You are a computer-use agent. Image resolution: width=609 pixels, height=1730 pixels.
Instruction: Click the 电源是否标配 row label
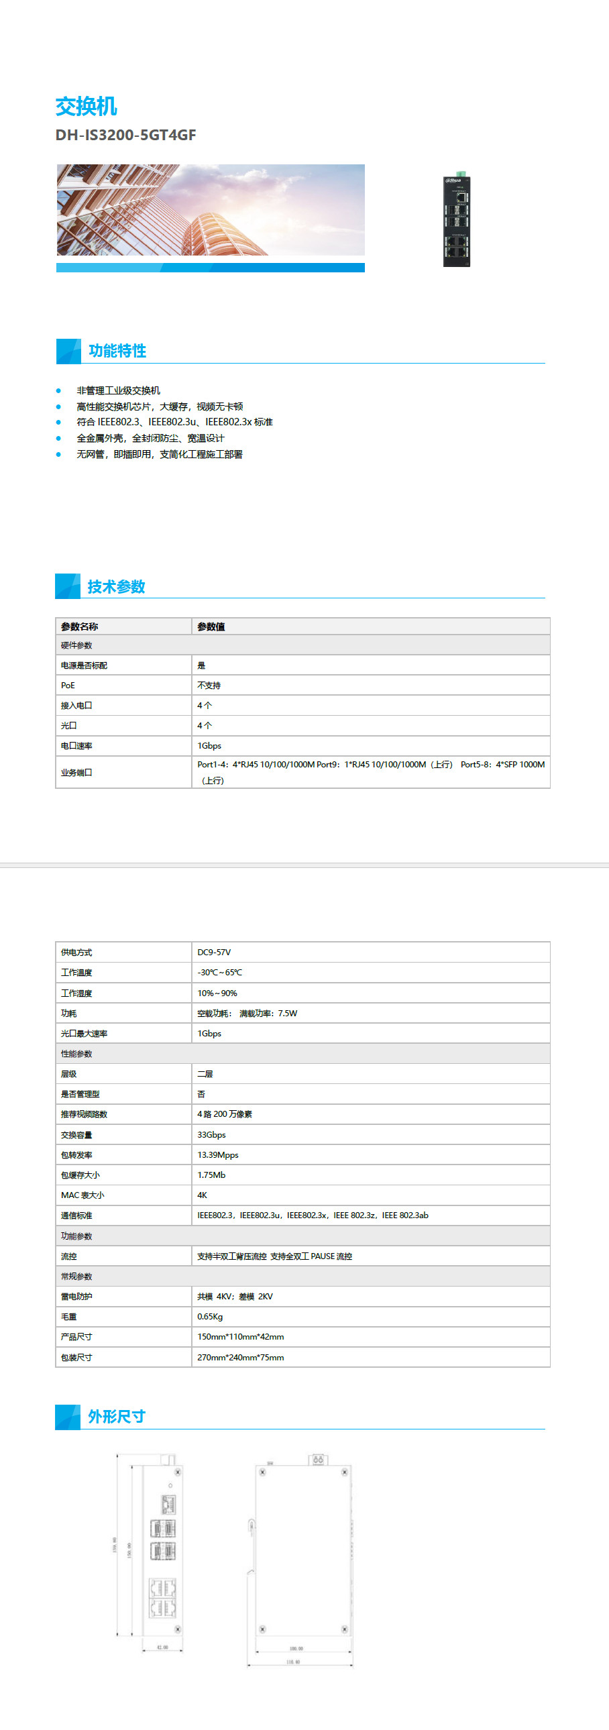pos(84,665)
